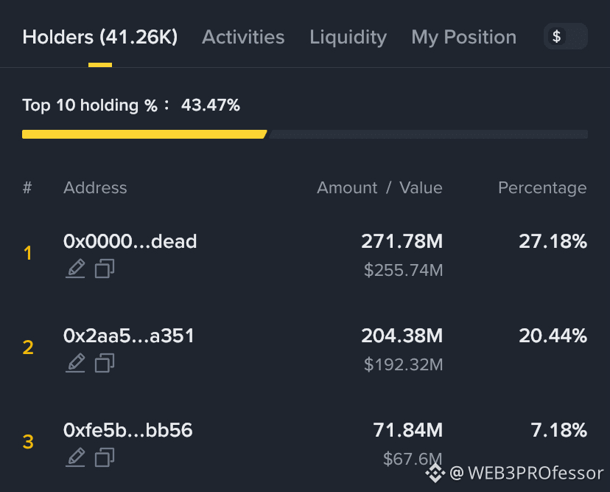
Task: Copy the 0x2aa5...a351 address
Action: coord(105,363)
